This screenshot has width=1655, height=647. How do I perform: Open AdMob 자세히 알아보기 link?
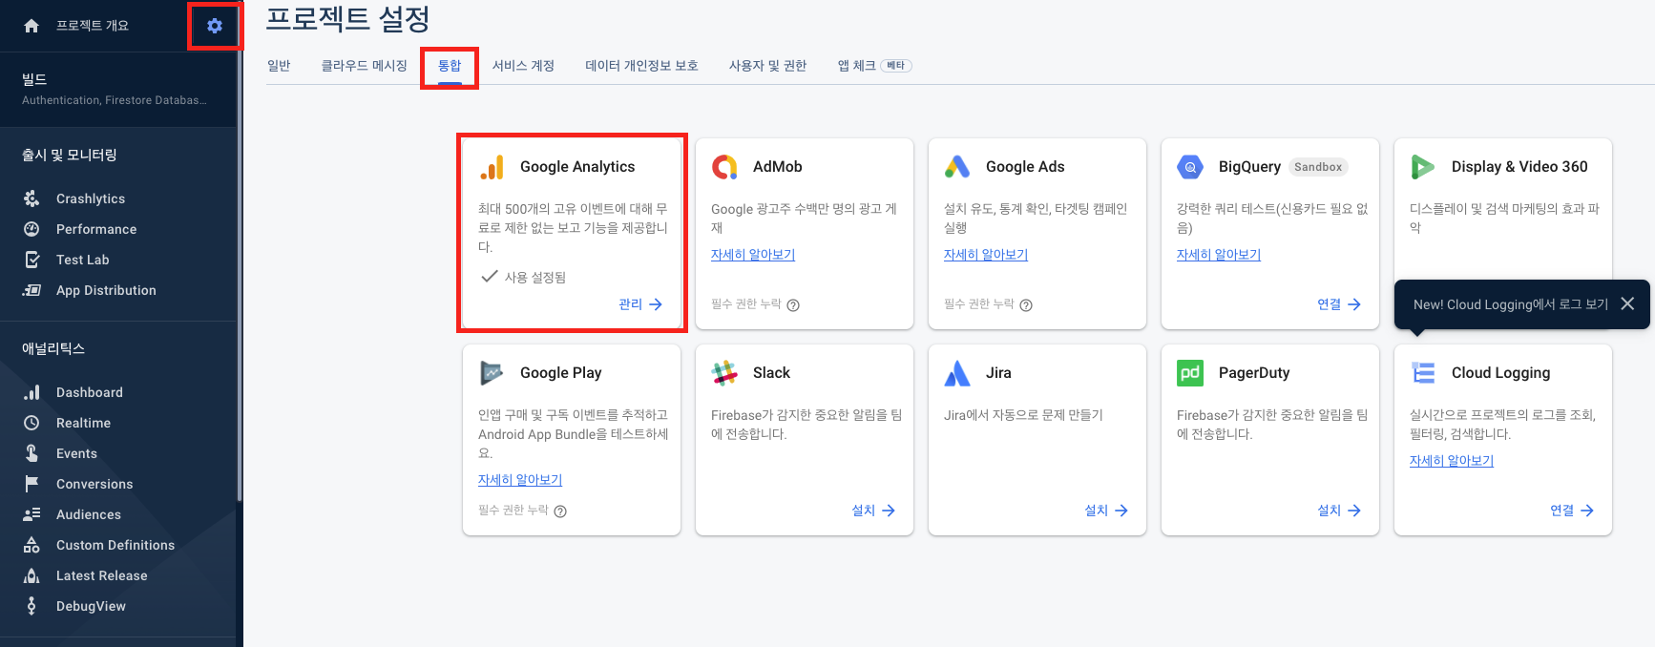click(x=753, y=255)
